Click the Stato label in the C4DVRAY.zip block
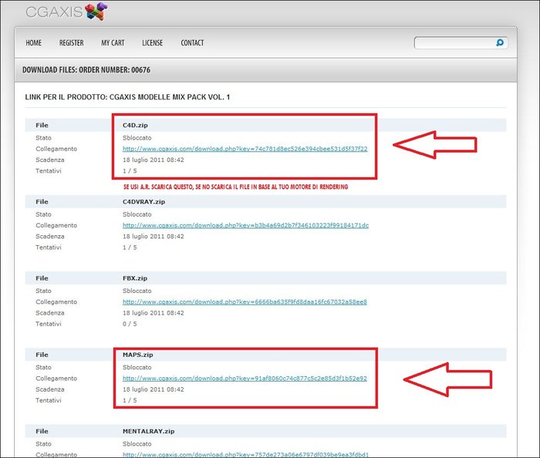 (x=43, y=214)
